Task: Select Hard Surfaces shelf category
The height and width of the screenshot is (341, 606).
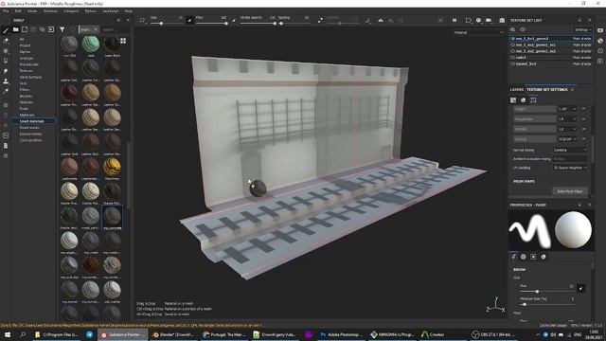Action: pos(30,78)
